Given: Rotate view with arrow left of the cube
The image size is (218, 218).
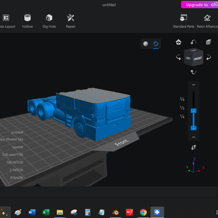Looking at the screenshot, I should pos(178,57).
